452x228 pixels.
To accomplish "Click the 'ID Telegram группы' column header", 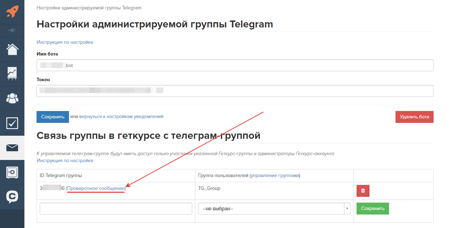I will point(61,175).
